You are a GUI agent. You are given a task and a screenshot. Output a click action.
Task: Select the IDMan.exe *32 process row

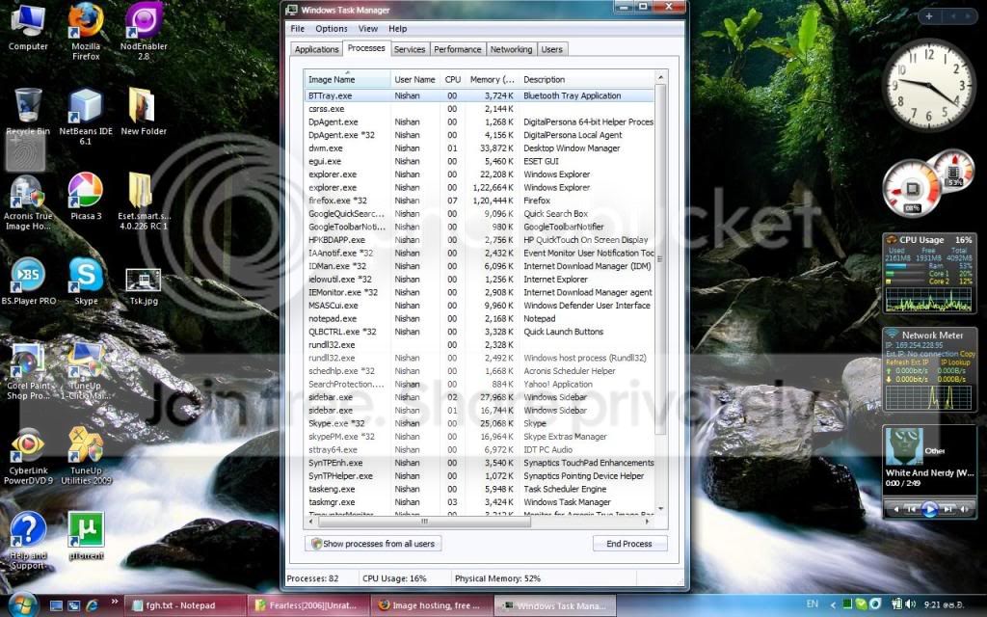[x=479, y=266]
